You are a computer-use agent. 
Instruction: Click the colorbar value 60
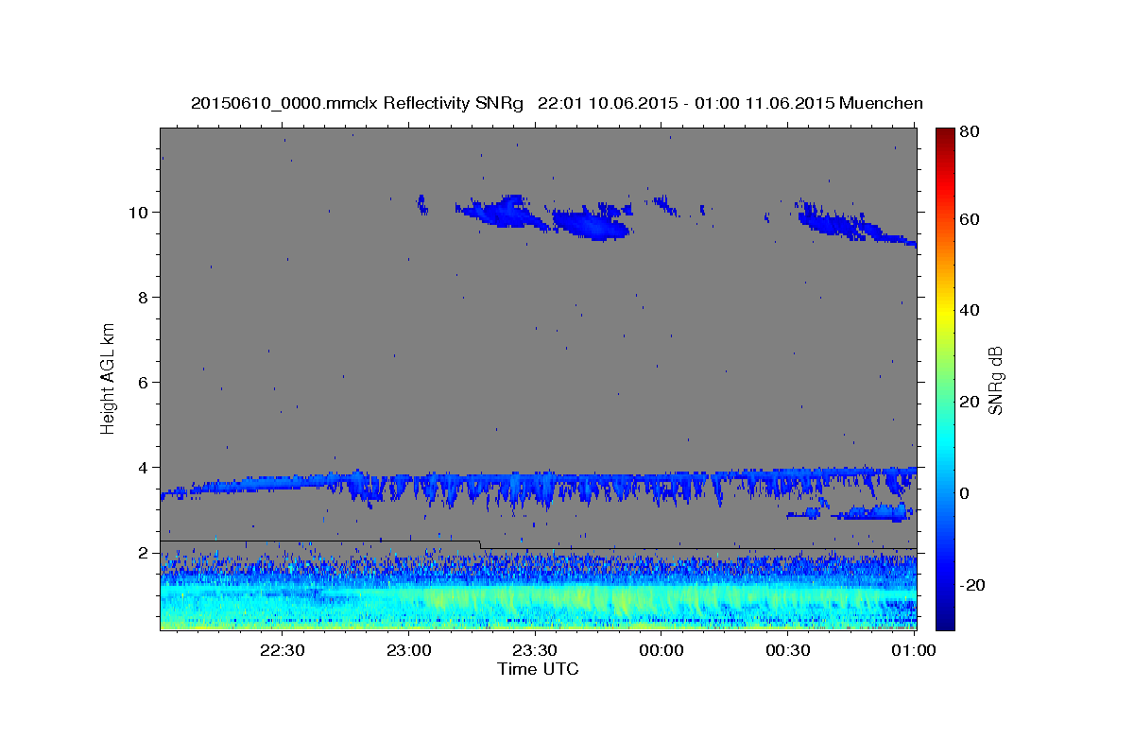[x=969, y=219]
